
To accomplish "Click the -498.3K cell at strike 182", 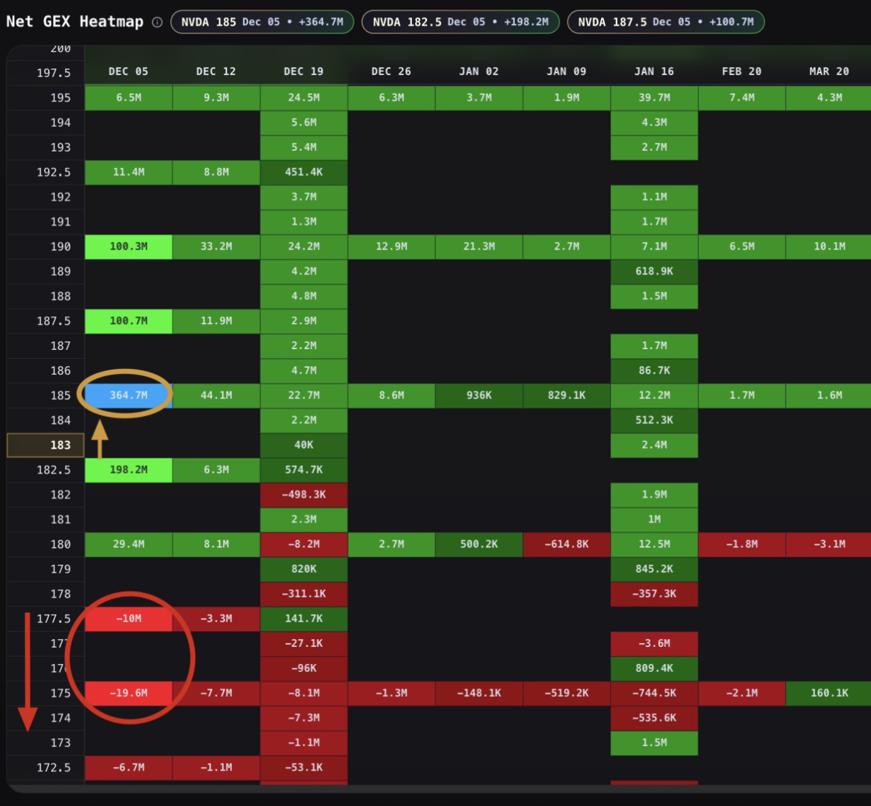I will click(x=304, y=495).
